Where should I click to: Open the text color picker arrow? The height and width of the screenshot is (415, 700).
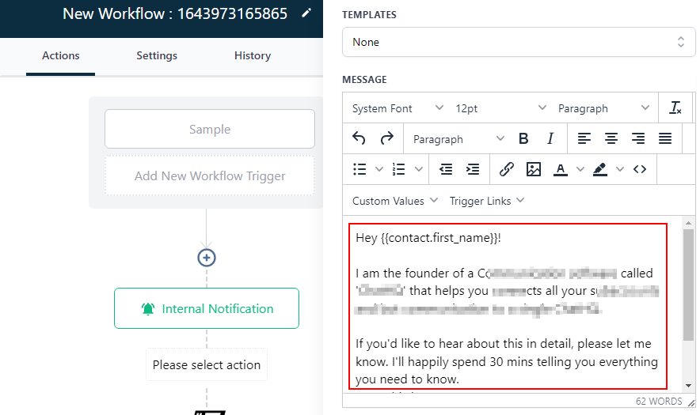pyautogui.click(x=580, y=168)
